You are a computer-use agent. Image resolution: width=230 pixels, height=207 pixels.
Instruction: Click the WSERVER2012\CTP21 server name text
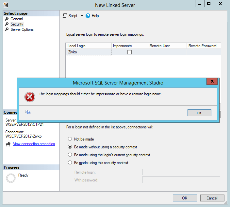[x=25, y=124]
